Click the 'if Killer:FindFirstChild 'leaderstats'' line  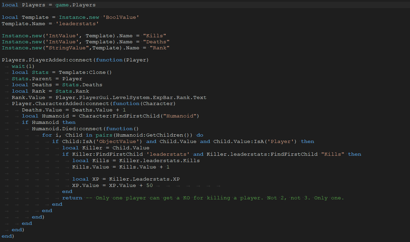point(212,154)
